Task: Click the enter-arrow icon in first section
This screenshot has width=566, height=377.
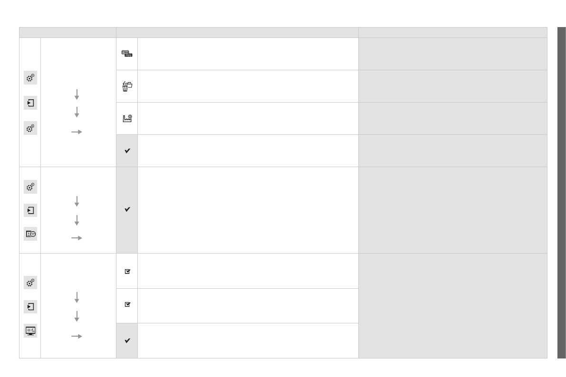Action: click(x=30, y=103)
